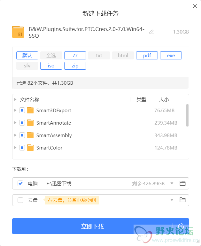The image size is (201, 246).
Task: Toggle the html file type filter
Action: click(x=123, y=55)
